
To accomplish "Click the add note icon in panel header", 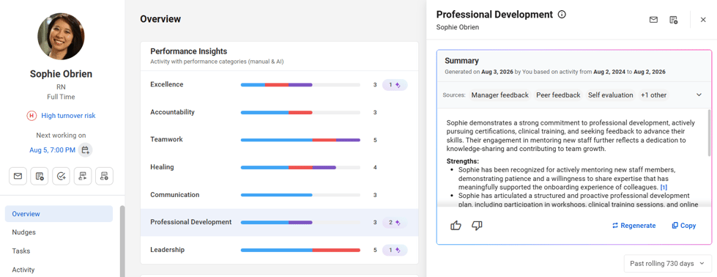I will coord(673,20).
